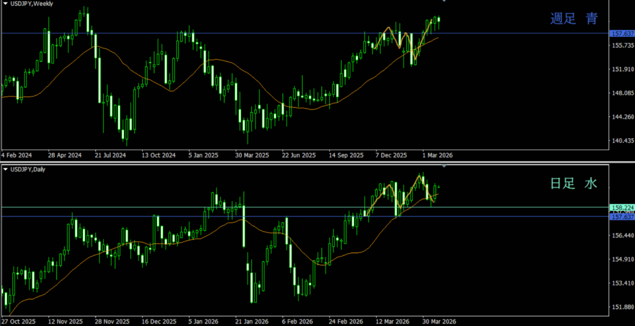Click the 日足 水 text label

tap(574, 184)
